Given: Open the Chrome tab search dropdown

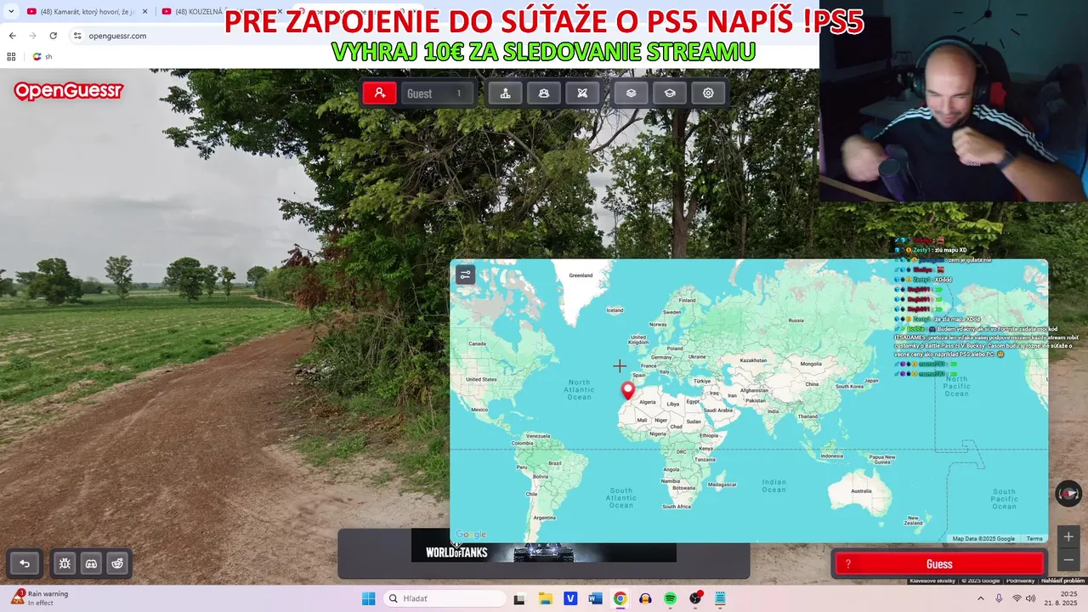Looking at the screenshot, I should pyautogui.click(x=11, y=12).
